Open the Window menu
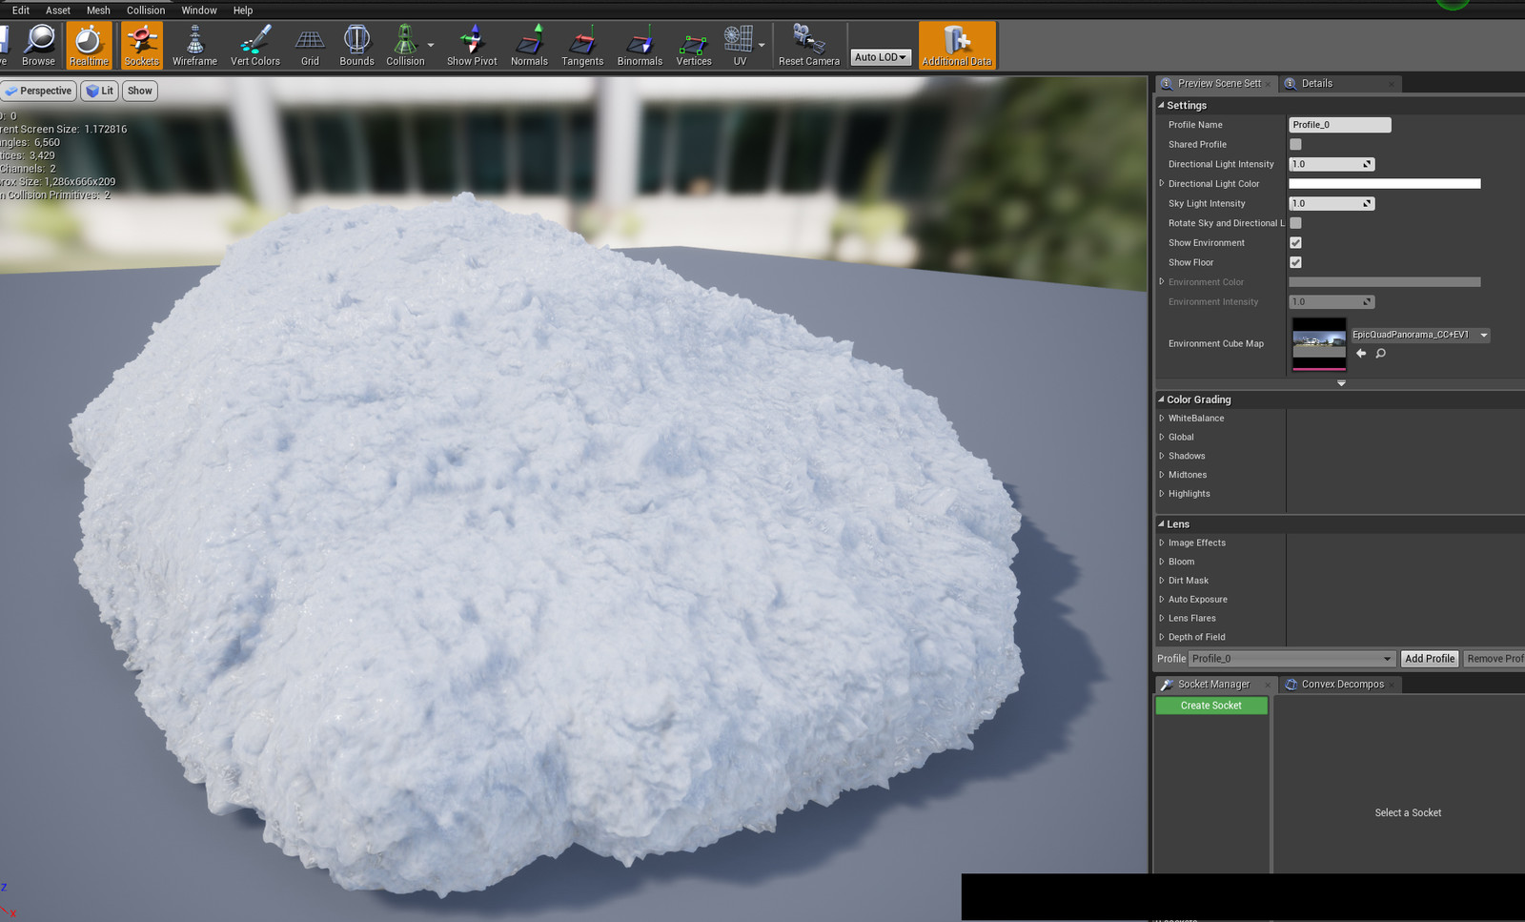 point(199,10)
